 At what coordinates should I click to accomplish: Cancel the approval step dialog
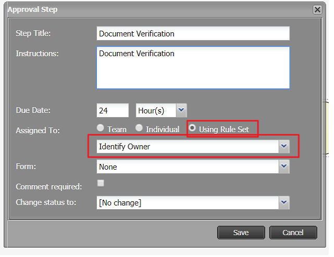[x=293, y=233]
